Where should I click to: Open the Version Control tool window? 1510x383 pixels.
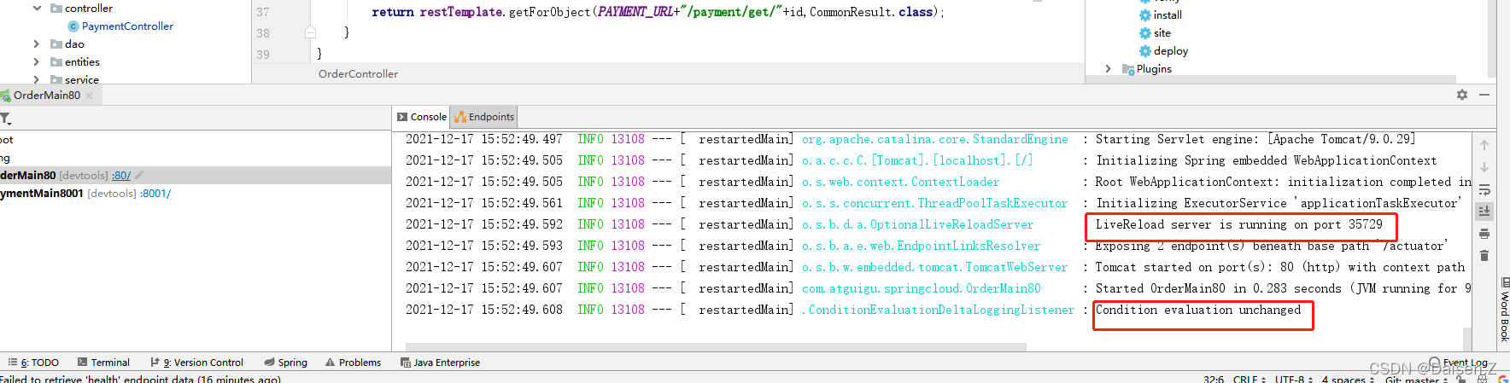tap(196, 363)
